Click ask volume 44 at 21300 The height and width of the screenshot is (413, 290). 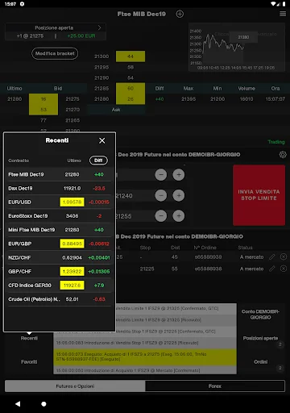[130, 56]
